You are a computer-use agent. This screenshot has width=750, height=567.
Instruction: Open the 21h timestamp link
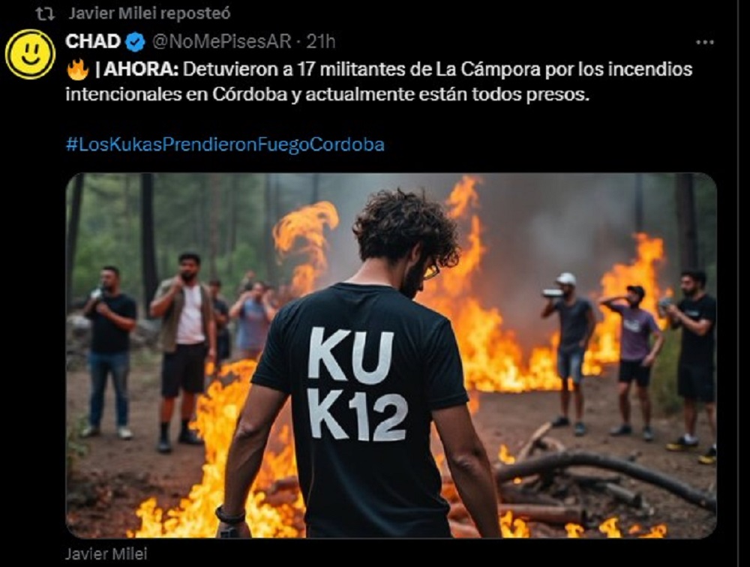pyautogui.click(x=321, y=42)
